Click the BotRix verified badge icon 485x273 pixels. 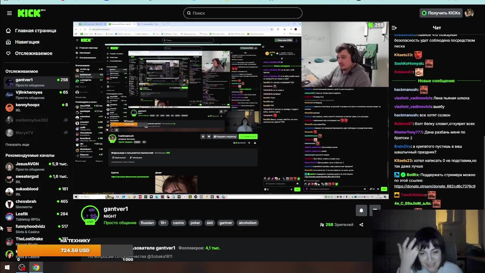point(403,175)
